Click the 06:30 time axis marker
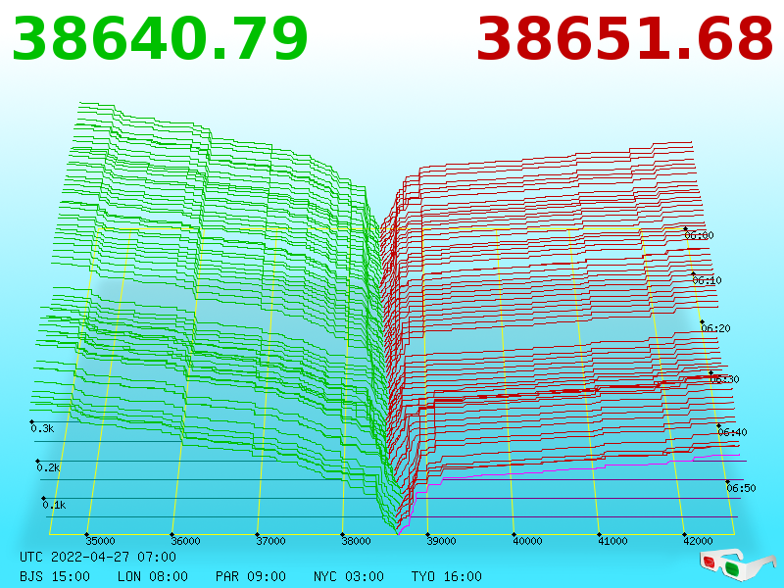The image size is (784, 588). [x=724, y=379]
